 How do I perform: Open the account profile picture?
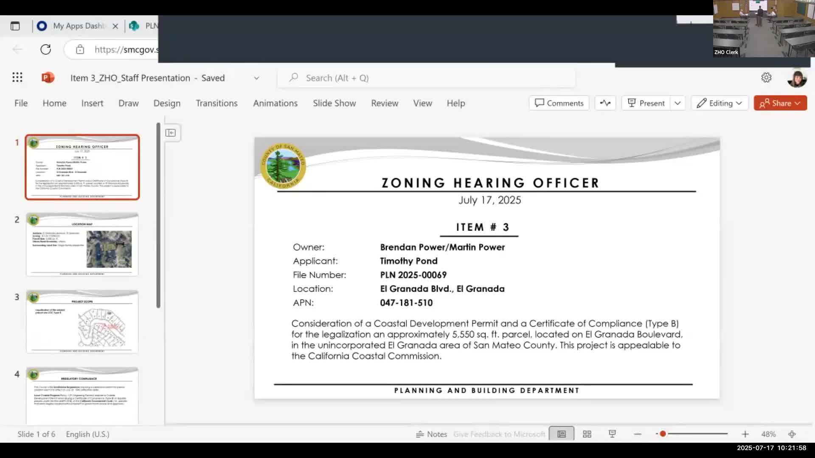point(797,78)
